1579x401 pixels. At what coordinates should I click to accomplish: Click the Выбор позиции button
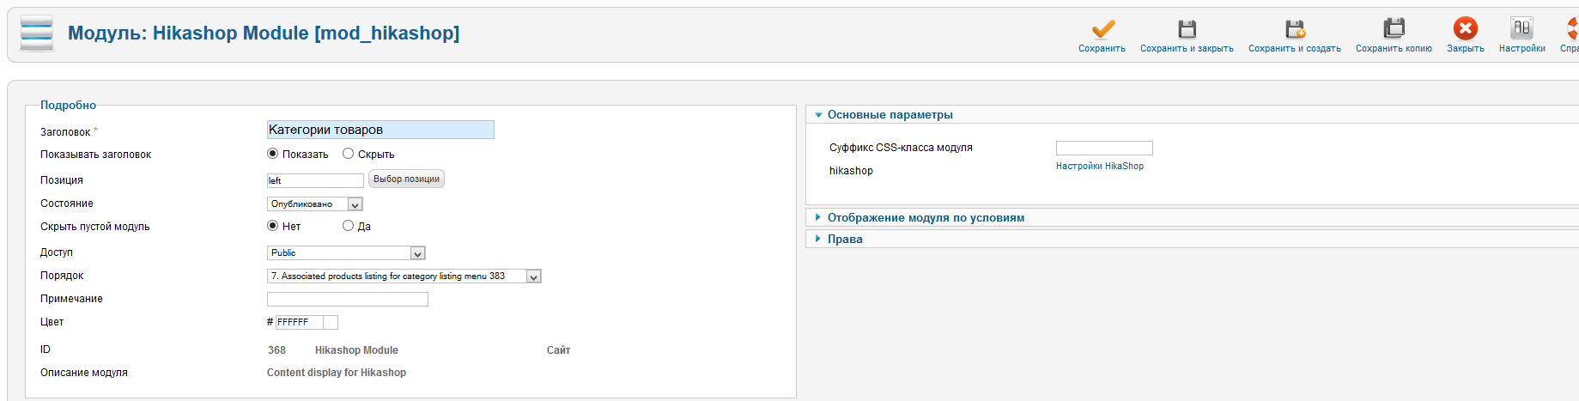406,179
